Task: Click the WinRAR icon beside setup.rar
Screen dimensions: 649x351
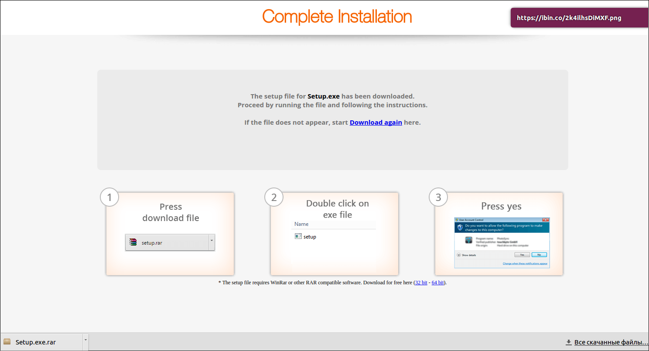Action: point(133,242)
